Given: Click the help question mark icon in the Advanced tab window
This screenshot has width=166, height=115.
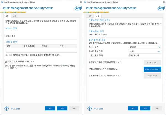Looking at the screenshot, I should [x=89, y=108].
